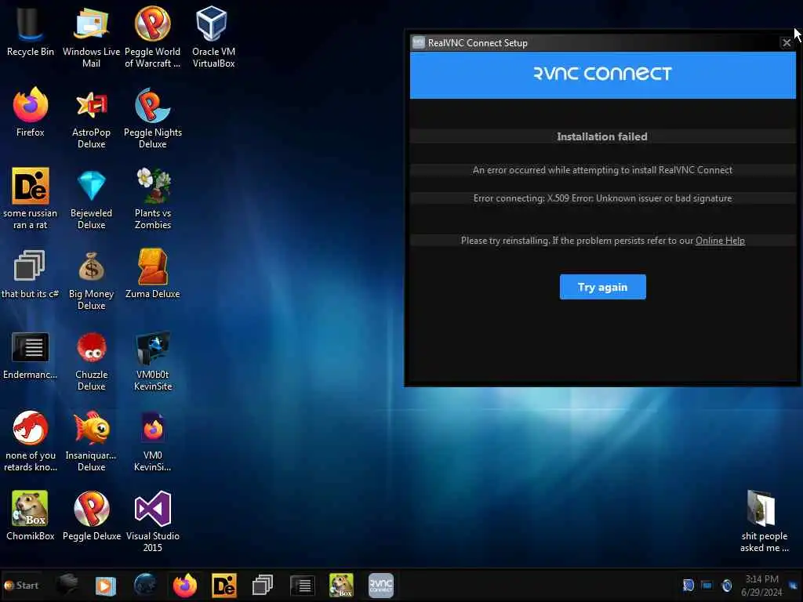The width and height of the screenshot is (803, 602).
Task: Open the Start menu
Action: 21,585
